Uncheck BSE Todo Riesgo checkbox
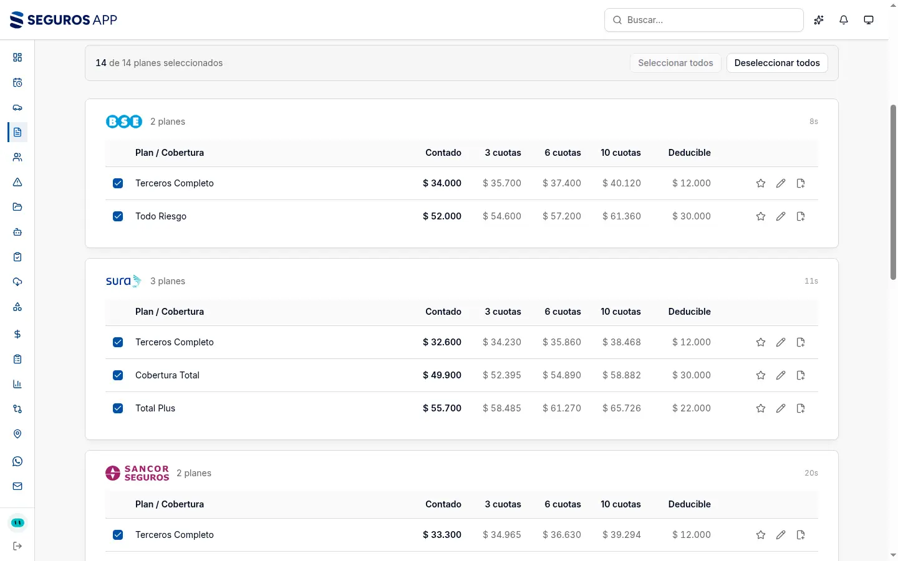The image size is (898, 561). point(118,216)
